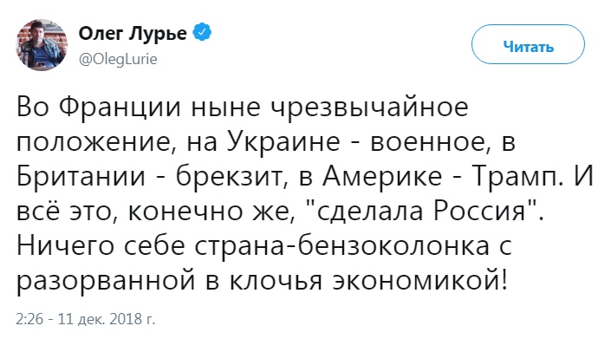
Task: Click the word страна-бензоколонка in the tweet
Action: 341,246
